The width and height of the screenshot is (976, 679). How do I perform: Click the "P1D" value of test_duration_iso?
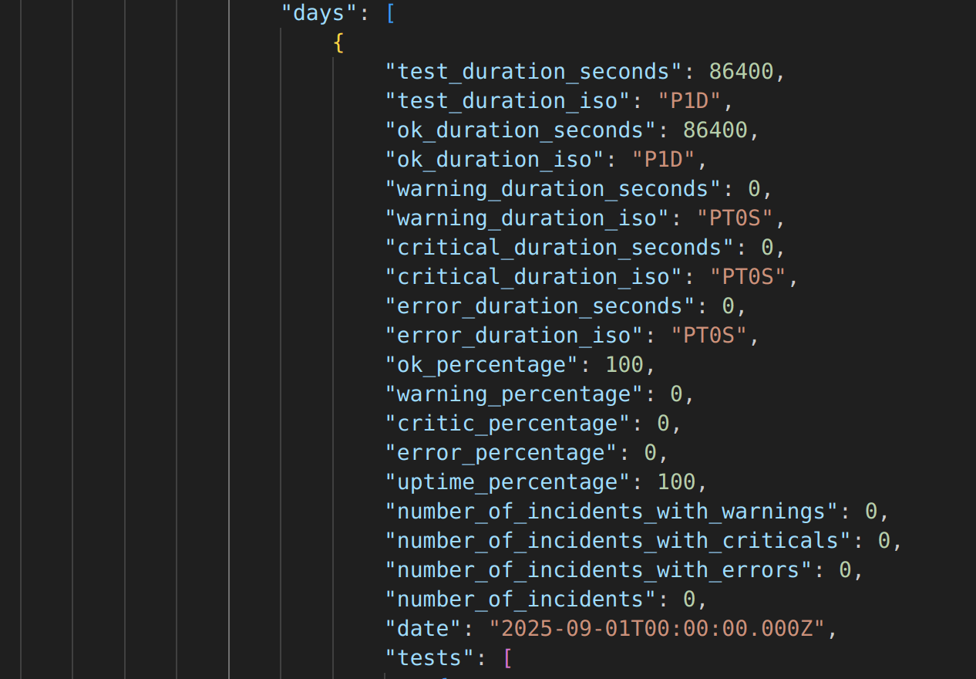(689, 101)
